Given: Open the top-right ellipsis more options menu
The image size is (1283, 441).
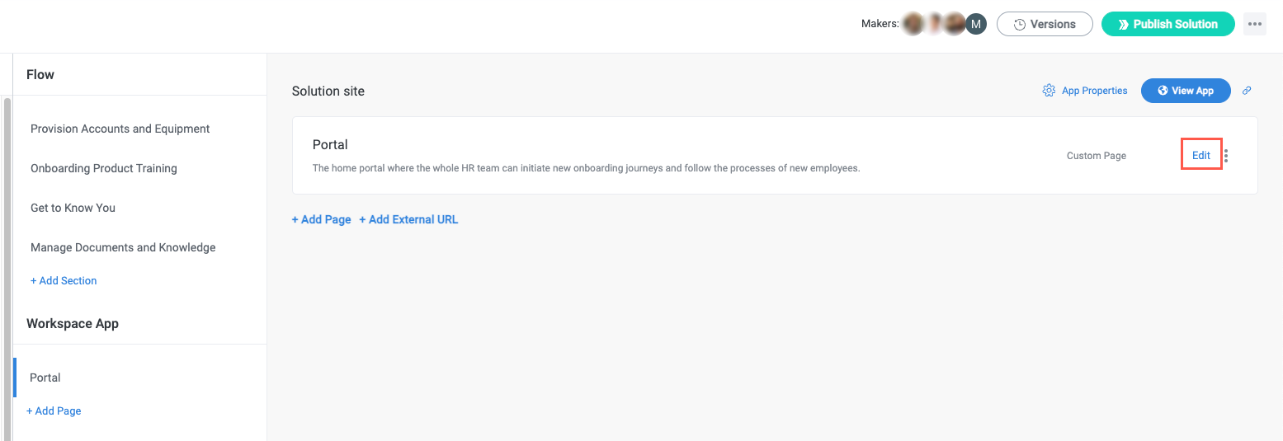Looking at the screenshot, I should click(1254, 24).
